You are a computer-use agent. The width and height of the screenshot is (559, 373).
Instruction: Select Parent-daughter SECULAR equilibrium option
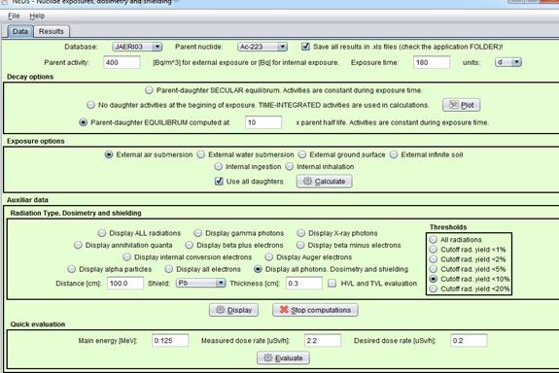tap(149, 90)
